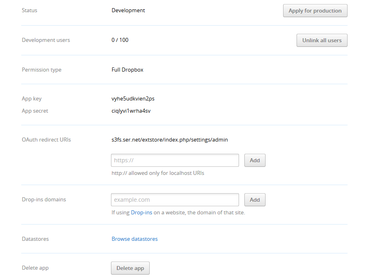
Task: Add the OAuth redirect URI
Action: (x=255, y=160)
